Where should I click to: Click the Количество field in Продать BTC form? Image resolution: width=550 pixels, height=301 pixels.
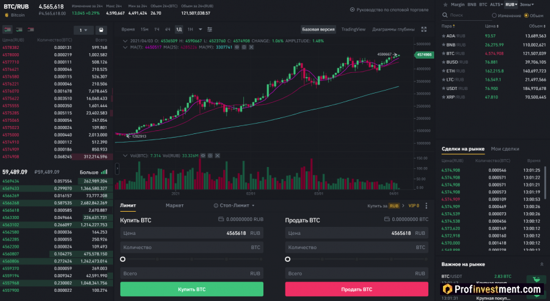point(356,247)
